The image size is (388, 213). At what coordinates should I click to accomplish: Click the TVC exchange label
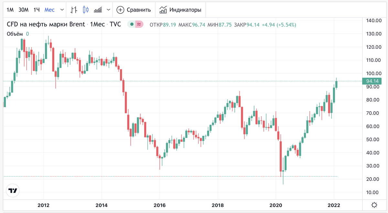115,24
